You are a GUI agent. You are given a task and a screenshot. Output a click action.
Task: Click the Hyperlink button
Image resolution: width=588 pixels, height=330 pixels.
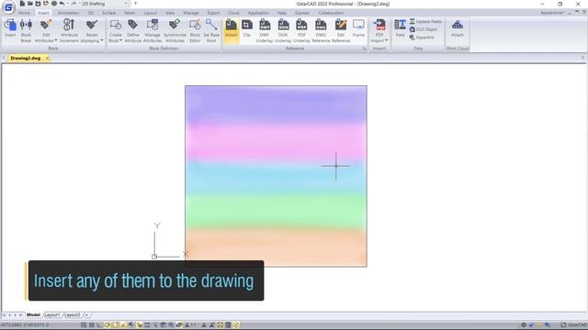422,38
